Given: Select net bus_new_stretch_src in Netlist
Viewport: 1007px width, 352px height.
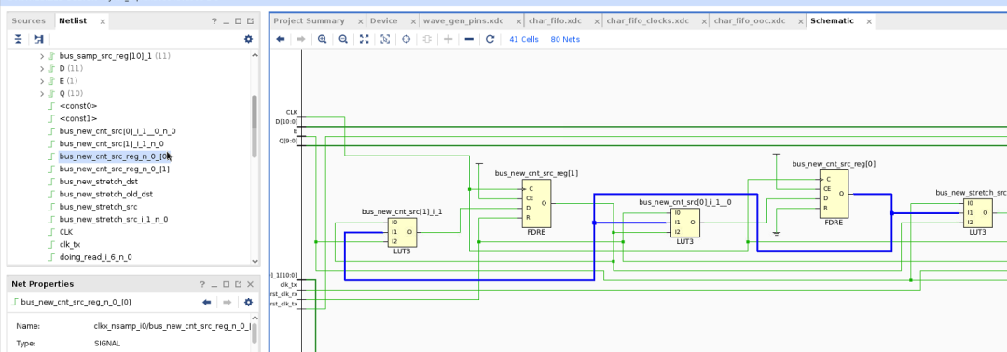Looking at the screenshot, I should [x=98, y=207].
